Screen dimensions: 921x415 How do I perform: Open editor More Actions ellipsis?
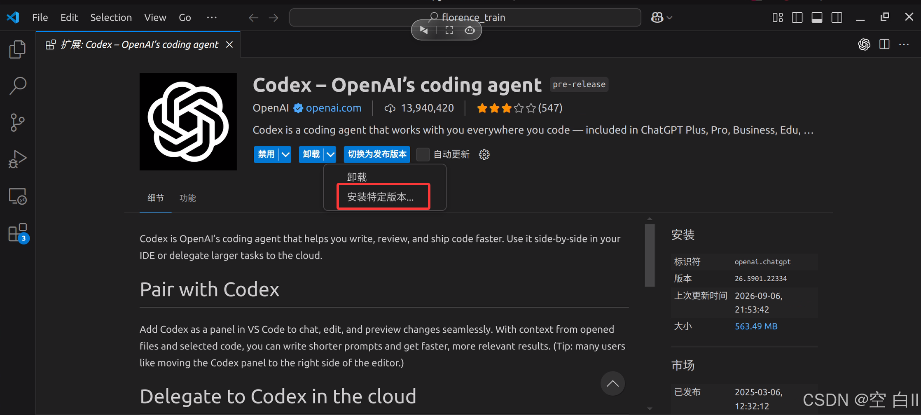pyautogui.click(x=904, y=44)
